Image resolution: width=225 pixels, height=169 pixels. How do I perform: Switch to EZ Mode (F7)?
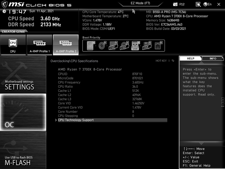pyautogui.click(x=140, y=3)
